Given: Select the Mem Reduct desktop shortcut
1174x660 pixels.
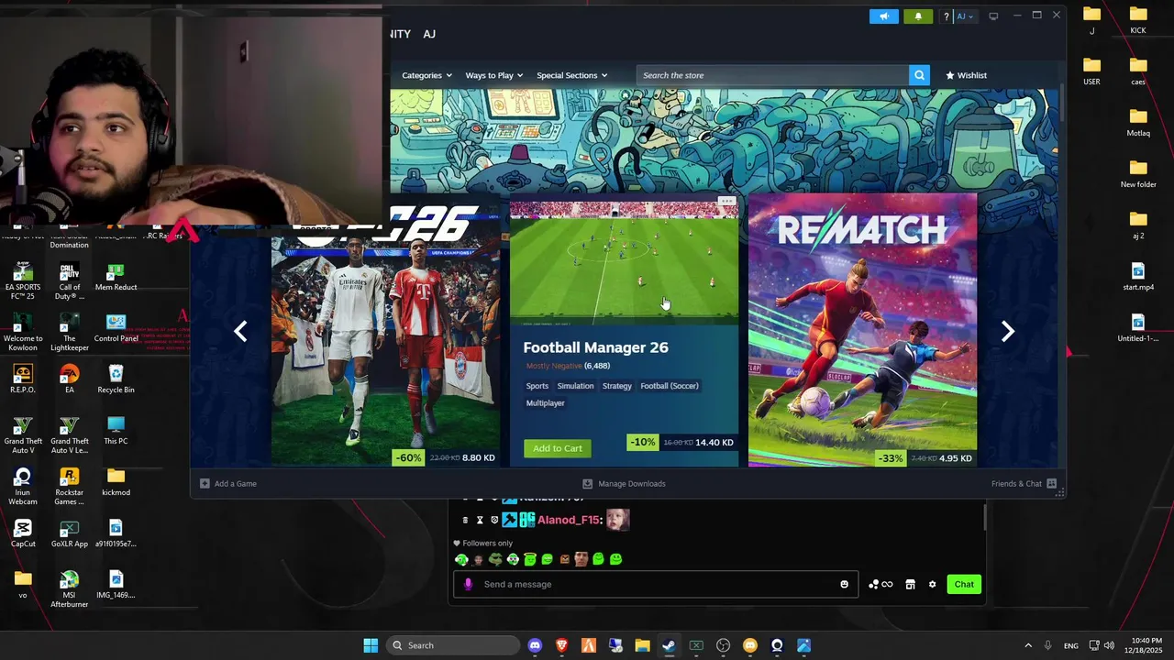Looking at the screenshot, I should pos(116,276).
